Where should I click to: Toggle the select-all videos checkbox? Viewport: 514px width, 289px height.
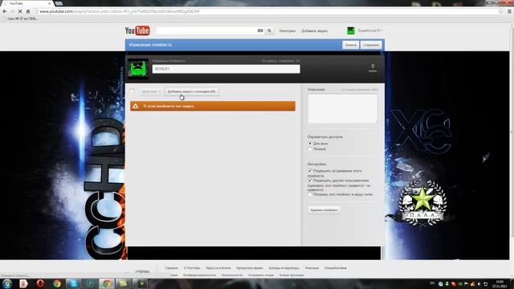click(132, 91)
